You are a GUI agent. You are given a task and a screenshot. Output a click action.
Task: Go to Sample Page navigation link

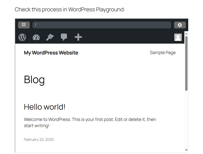click(x=162, y=53)
